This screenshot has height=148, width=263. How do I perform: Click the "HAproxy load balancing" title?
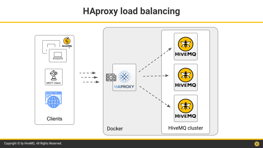pyautogui.click(x=131, y=11)
